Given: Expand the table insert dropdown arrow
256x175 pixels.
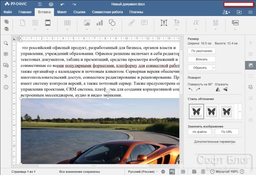Looking at the screenshot, I should (x=67, y=29).
